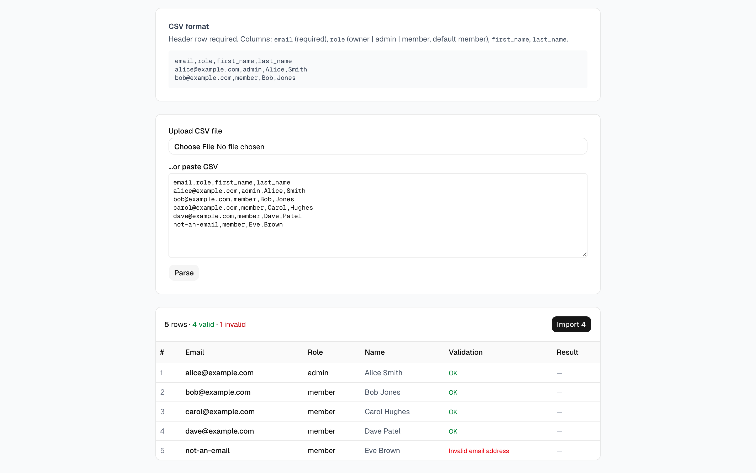The height and width of the screenshot is (473, 756).
Task: Click the not-an-email table cell
Action: pos(207,450)
